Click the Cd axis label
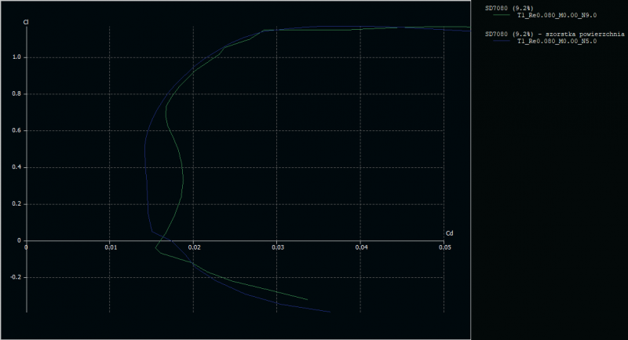The height and width of the screenshot is (340, 628). pos(449,233)
